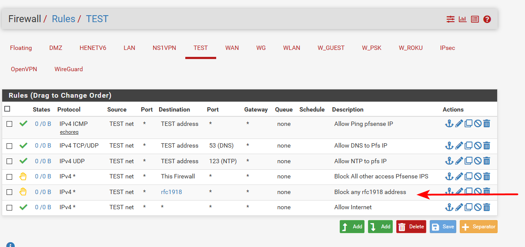Disable the Allow DNS to Pfs IP rule

pos(478,145)
